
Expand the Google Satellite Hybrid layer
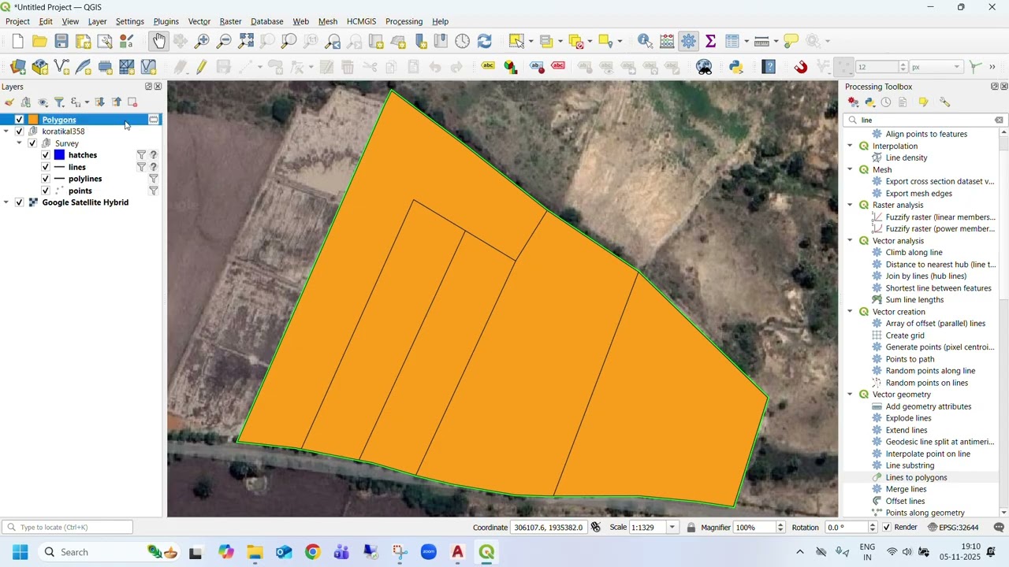point(6,202)
